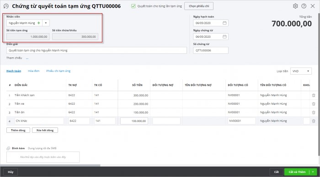Click the total amount 700.000,00
Image resolution: width=320 pixels, height=177 pixels.
292,24
